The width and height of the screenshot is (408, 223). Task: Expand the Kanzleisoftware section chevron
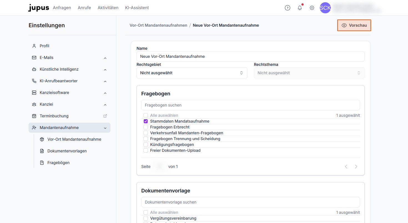pyautogui.click(x=105, y=93)
